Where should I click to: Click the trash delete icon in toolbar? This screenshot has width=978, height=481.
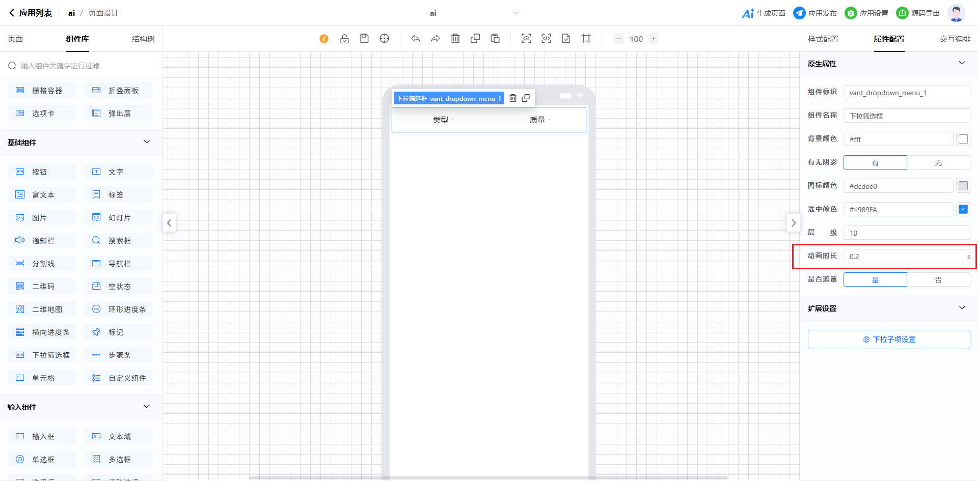(455, 39)
